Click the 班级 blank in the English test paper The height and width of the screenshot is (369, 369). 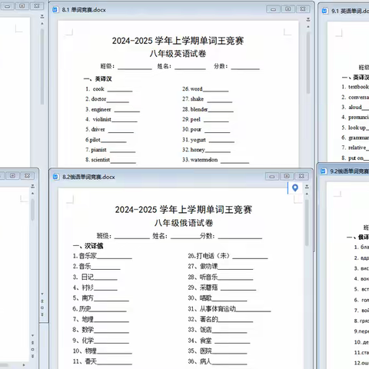[135, 67]
